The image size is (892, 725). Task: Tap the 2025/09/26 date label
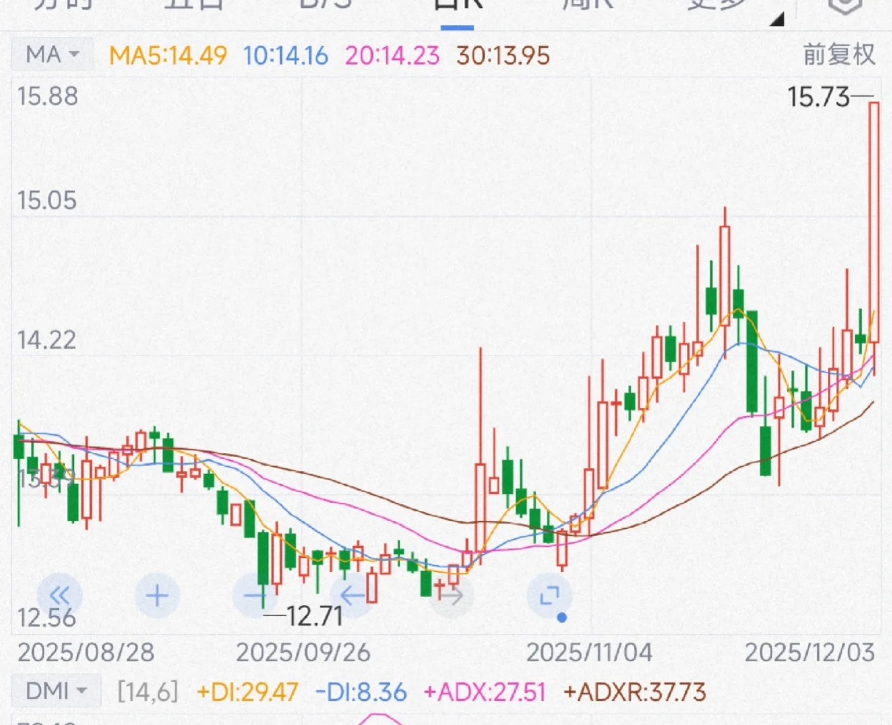click(303, 652)
